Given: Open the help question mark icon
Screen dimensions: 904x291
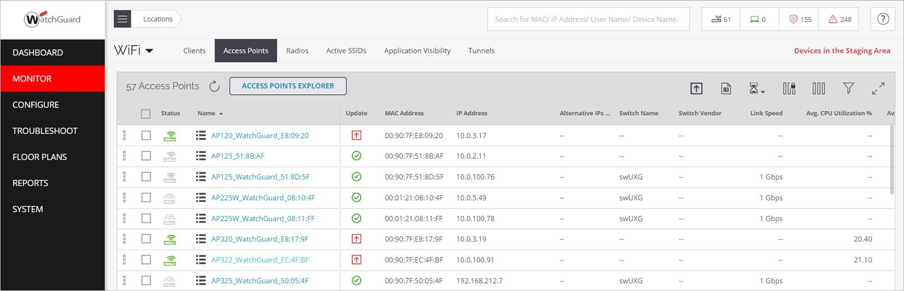Looking at the screenshot, I should click(883, 19).
